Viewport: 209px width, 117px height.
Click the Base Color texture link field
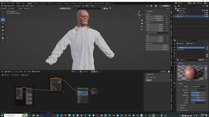(x=197, y=90)
